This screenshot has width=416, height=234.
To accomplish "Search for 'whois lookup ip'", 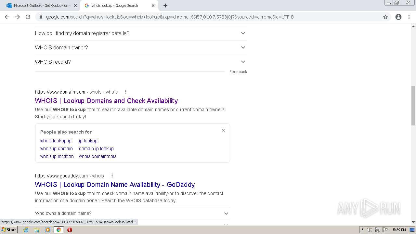I will pos(56,141).
